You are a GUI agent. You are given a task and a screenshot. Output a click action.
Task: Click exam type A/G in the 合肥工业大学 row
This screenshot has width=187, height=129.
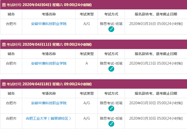[x=87, y=118]
